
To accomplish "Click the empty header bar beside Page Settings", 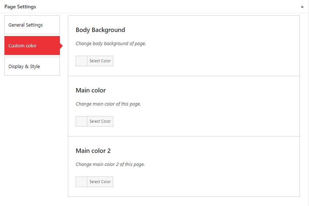I will (x=164, y=7).
